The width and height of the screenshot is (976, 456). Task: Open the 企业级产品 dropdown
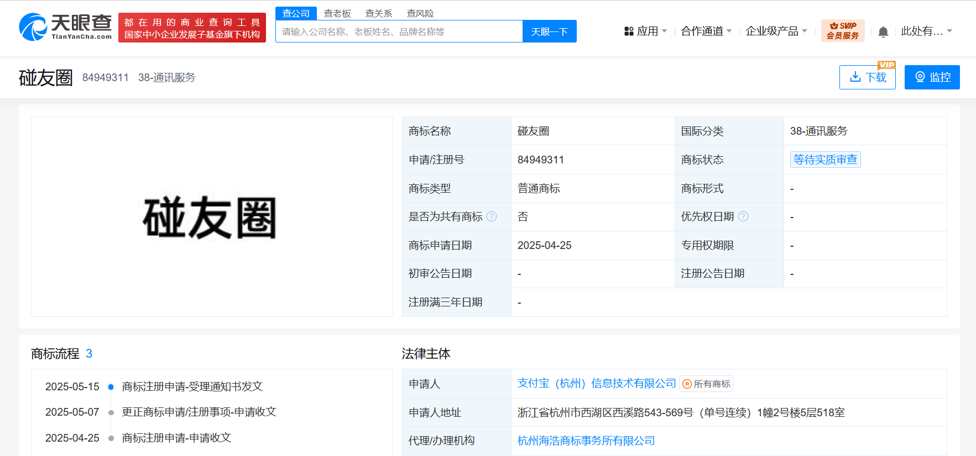pos(776,31)
